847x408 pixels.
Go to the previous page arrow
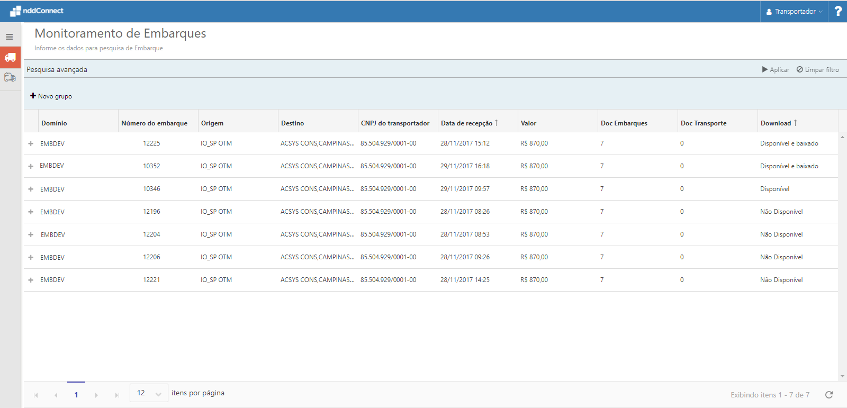point(56,395)
